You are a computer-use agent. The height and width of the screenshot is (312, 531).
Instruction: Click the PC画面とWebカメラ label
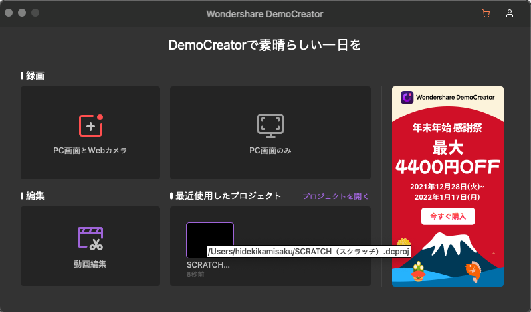coord(90,150)
